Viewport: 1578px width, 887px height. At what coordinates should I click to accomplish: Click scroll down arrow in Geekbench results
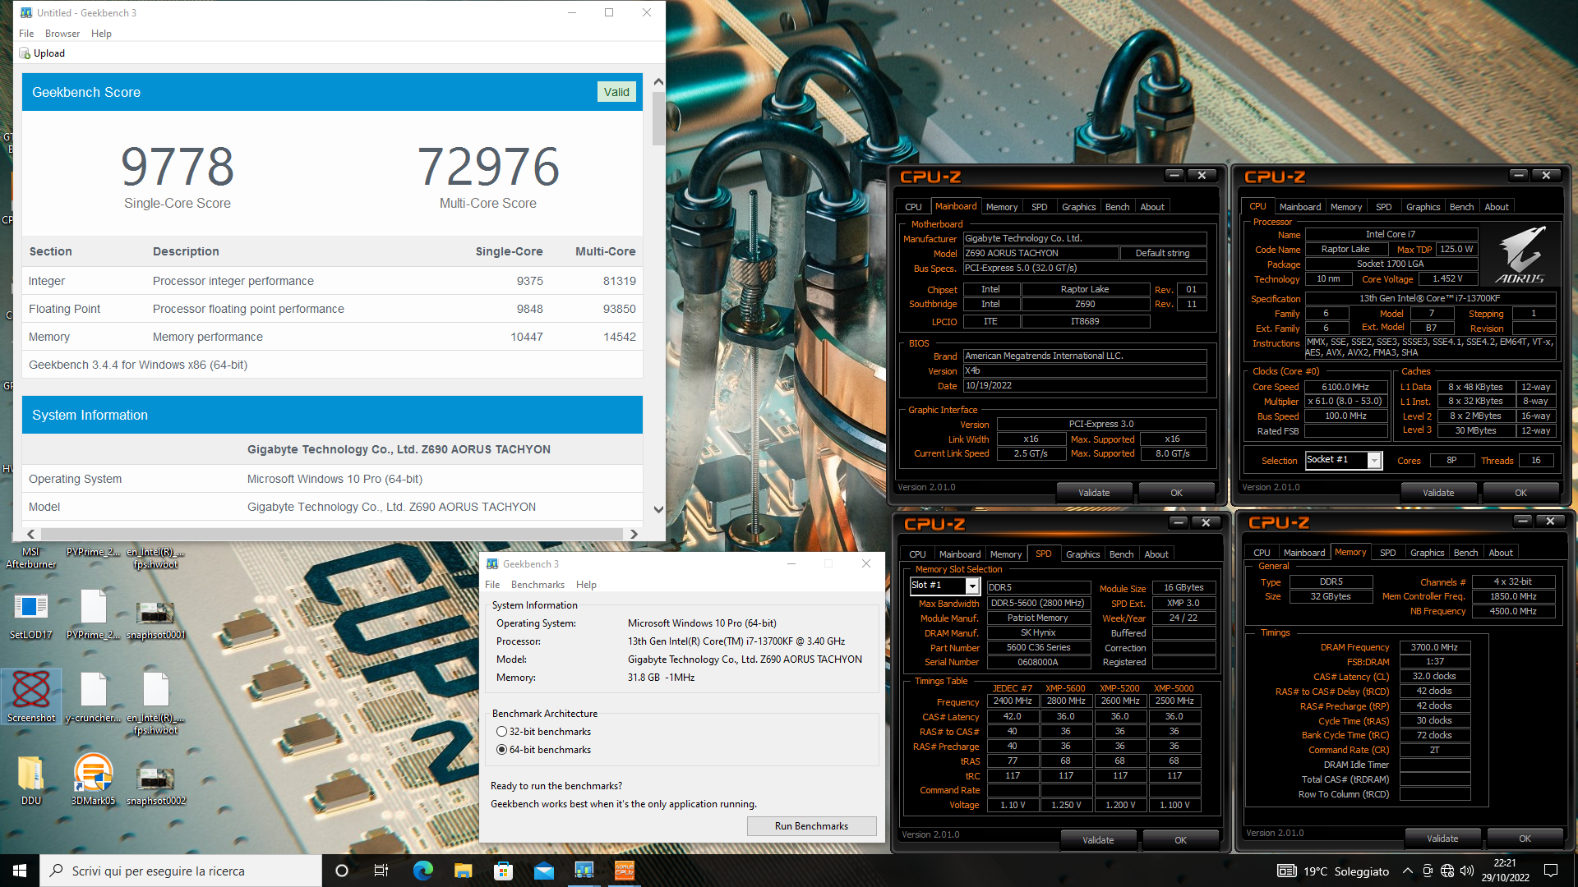(x=658, y=509)
